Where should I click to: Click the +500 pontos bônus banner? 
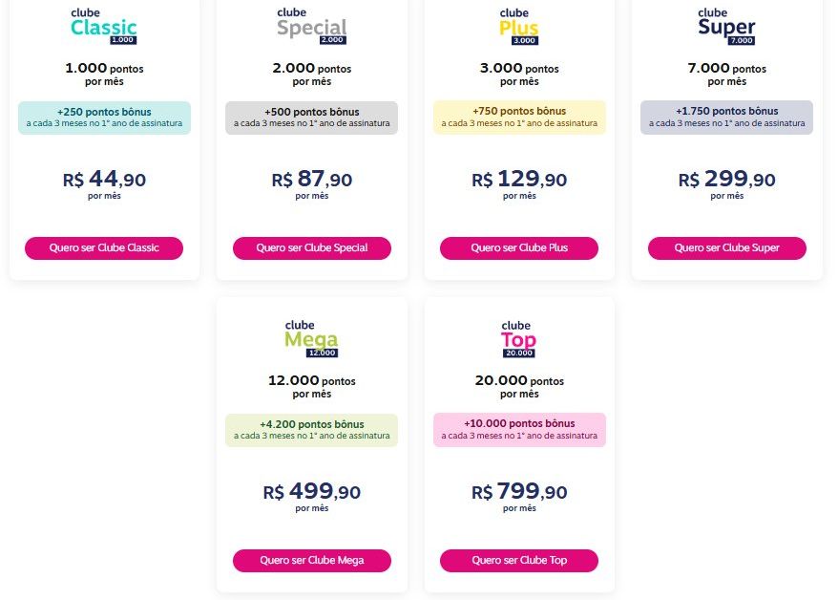point(311,118)
